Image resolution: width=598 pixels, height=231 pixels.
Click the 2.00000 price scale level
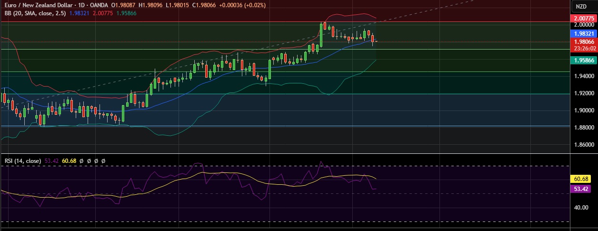pyautogui.click(x=583, y=24)
